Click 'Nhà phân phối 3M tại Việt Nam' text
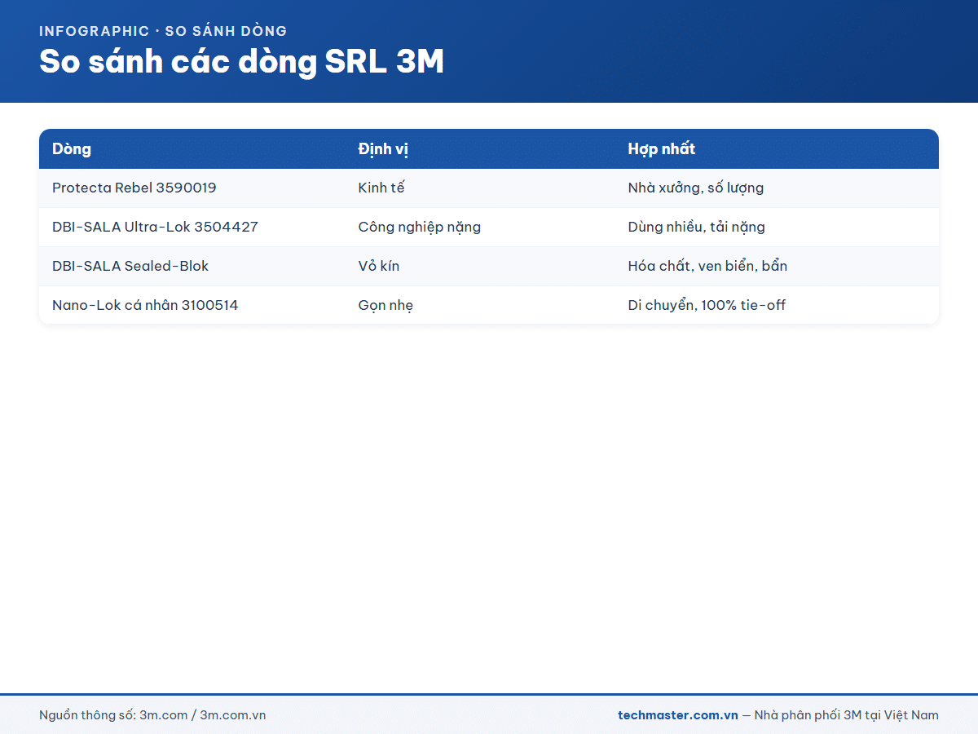Screen dimensions: 978x734 pos(847,715)
